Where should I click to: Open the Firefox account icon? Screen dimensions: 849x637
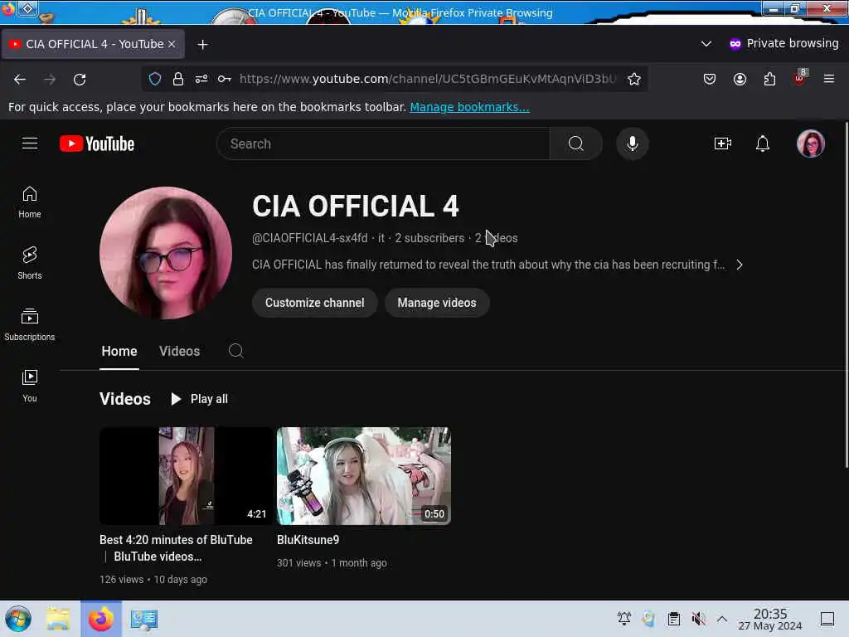(x=740, y=79)
